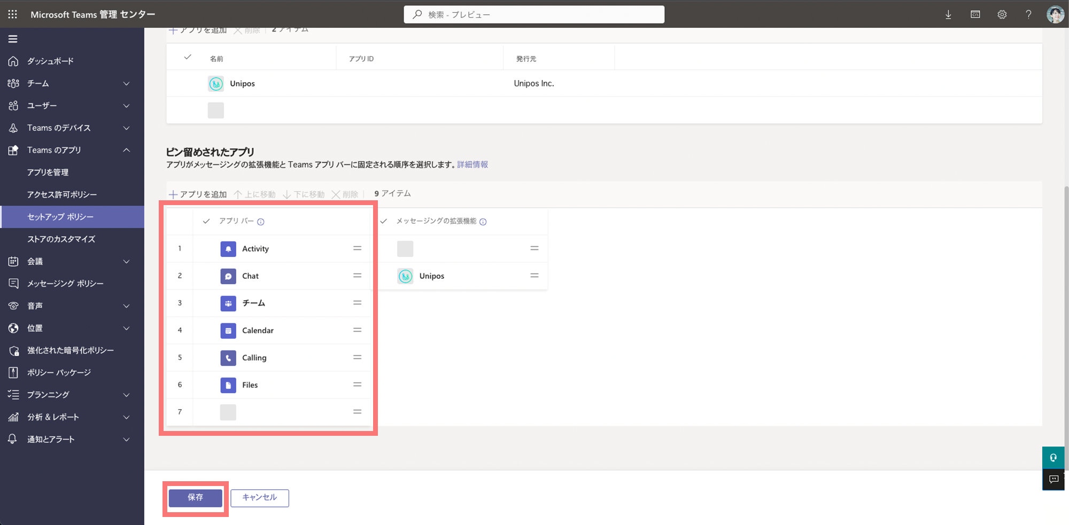Expand the チーム navigation section

[x=127, y=84]
